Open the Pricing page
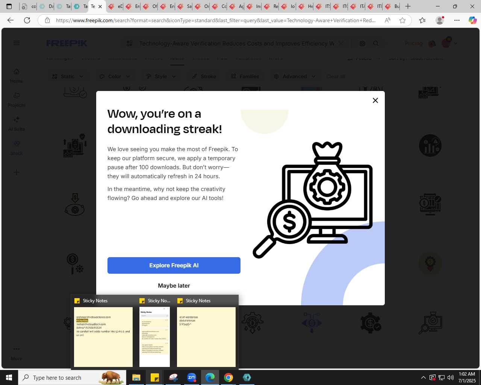Viewport: 481px width, 385px height. [x=413, y=43]
